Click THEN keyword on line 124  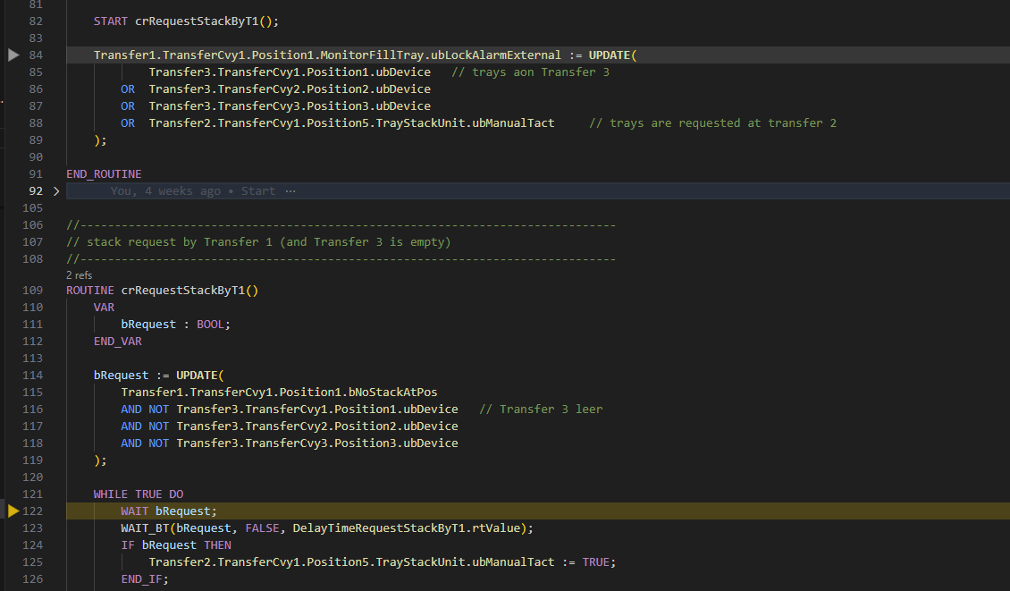pyautogui.click(x=218, y=545)
